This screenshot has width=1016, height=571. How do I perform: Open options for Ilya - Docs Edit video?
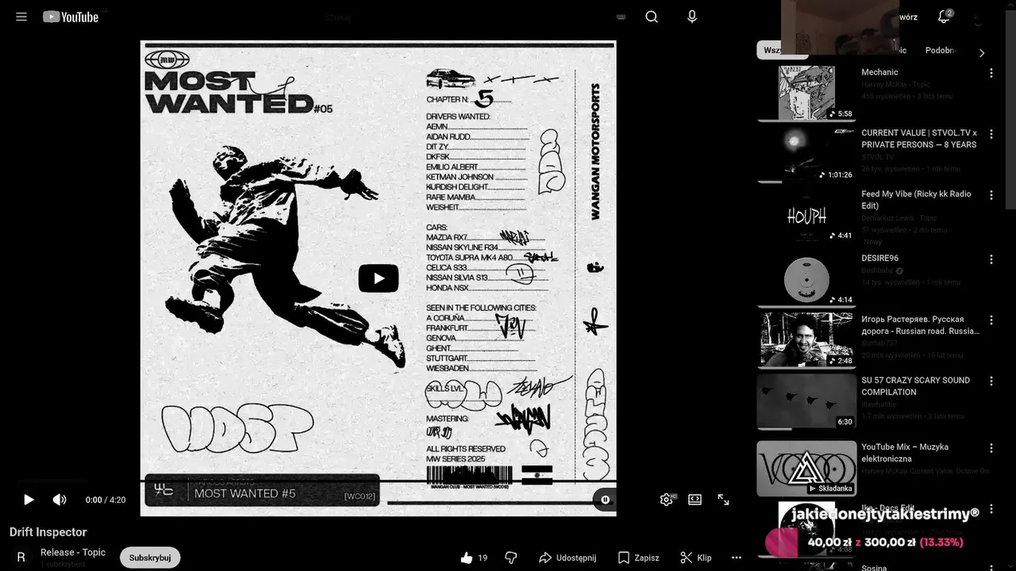point(991,509)
